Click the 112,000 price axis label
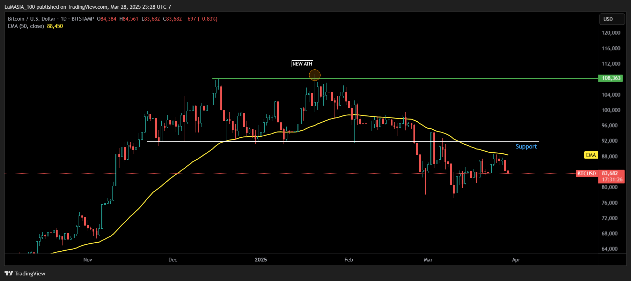 pyautogui.click(x=611, y=64)
